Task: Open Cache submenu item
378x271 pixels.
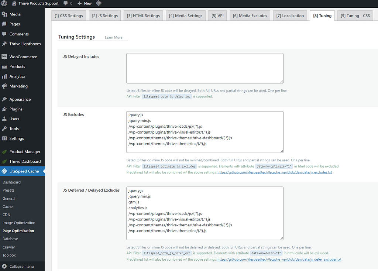Action: coord(7,207)
